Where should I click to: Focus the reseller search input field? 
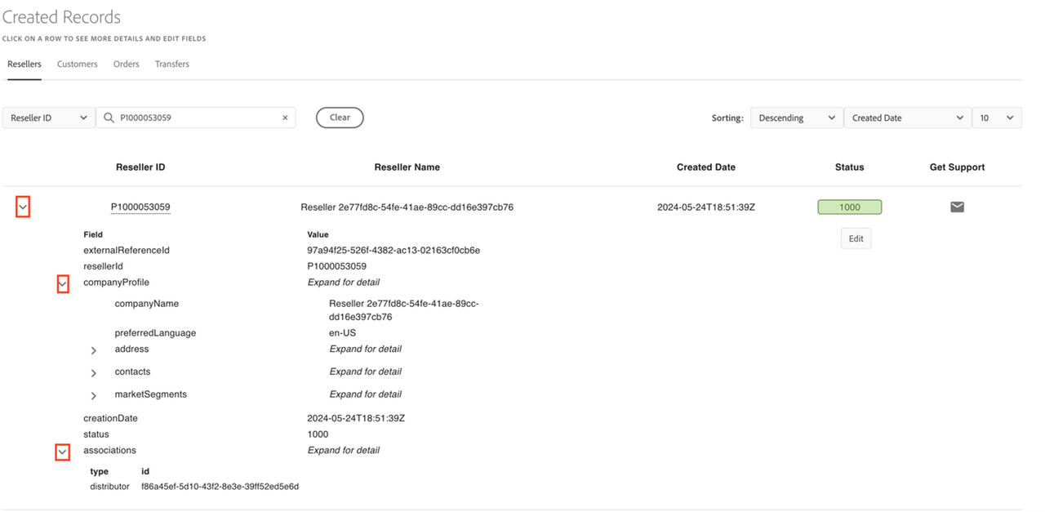pos(196,118)
